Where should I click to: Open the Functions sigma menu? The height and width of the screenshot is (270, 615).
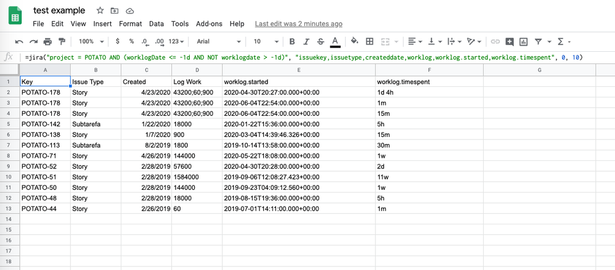[564, 41]
